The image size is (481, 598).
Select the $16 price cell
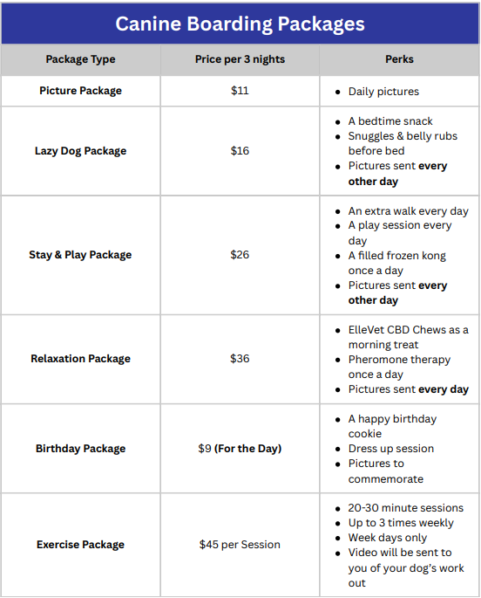[240, 151]
